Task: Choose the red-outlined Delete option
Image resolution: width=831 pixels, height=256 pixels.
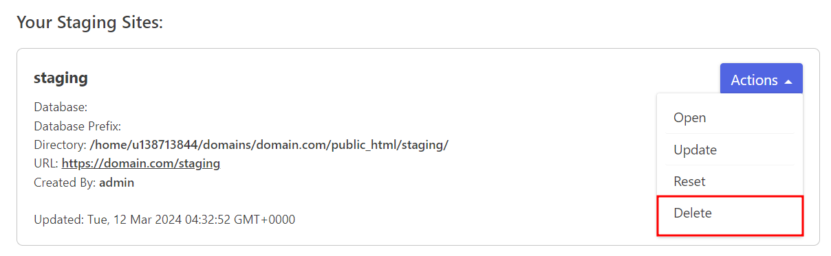Action: click(730, 216)
